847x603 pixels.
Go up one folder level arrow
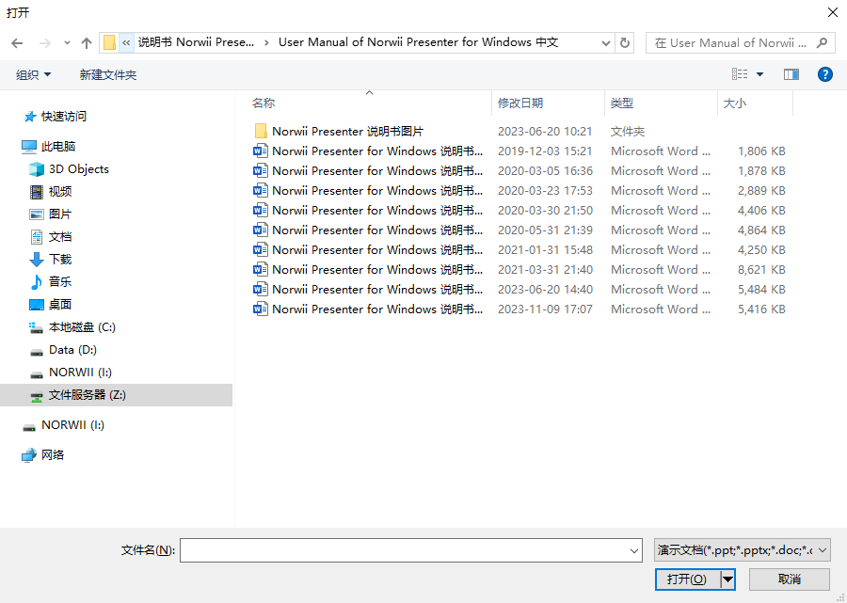(87, 43)
